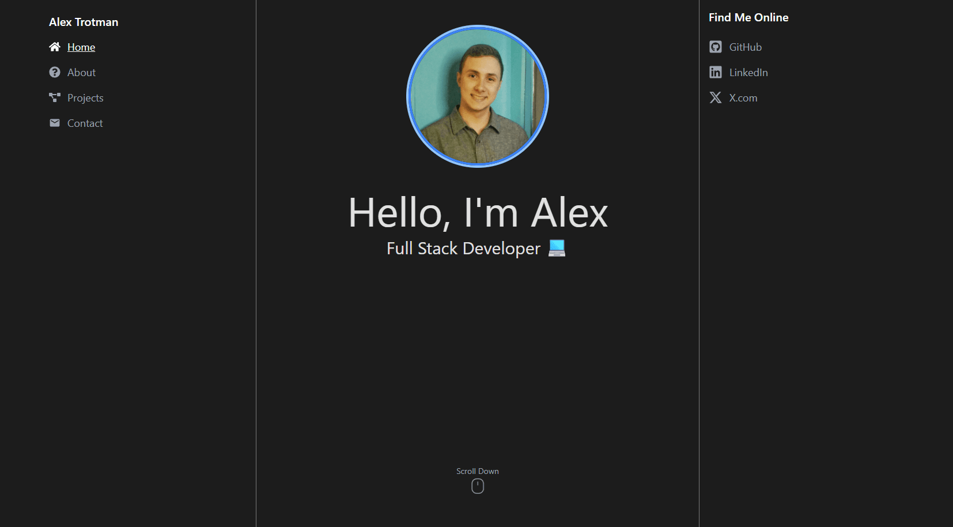Click the Hello, I'm Alex heading
Viewport: 953px width, 527px height.
(478, 213)
